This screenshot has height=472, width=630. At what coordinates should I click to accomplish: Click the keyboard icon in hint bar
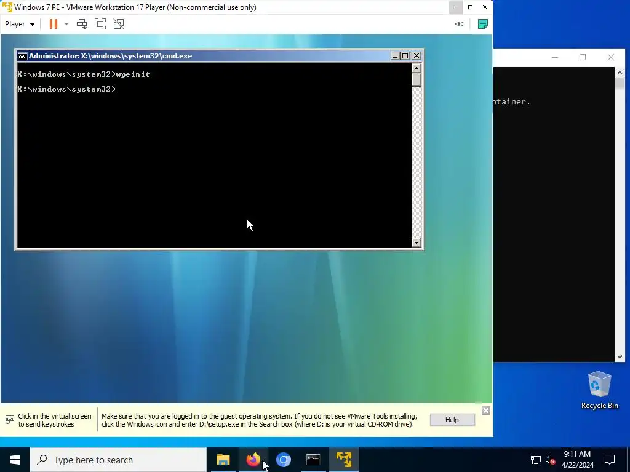(x=10, y=420)
